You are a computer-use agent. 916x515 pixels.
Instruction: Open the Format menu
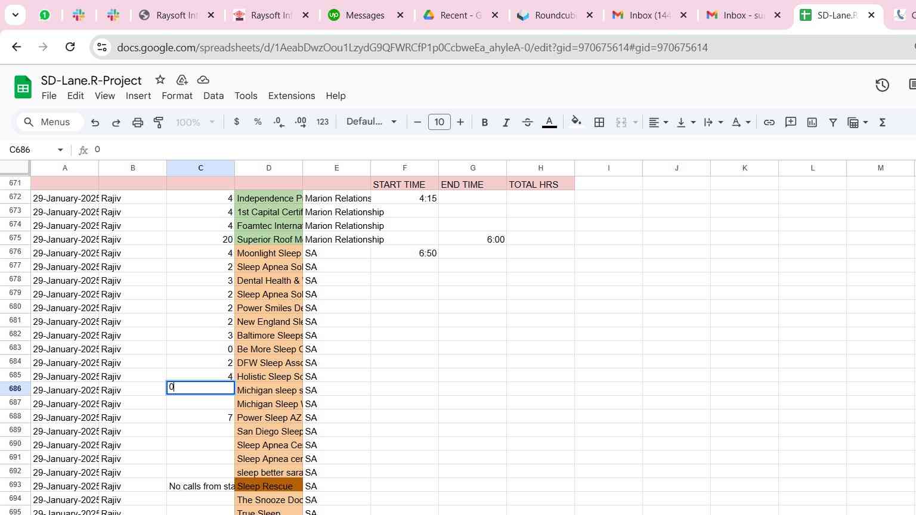(x=177, y=95)
